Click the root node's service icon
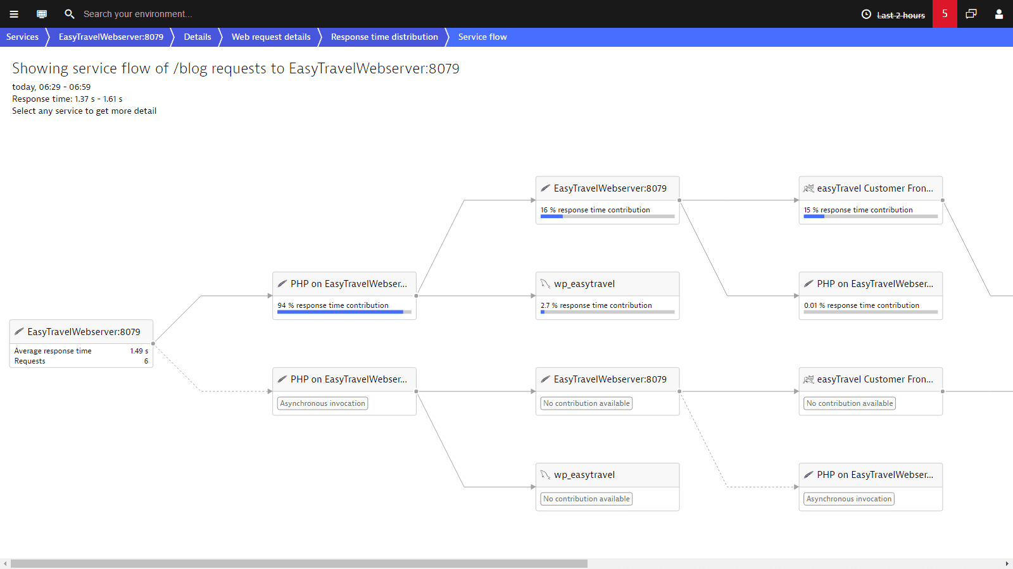 click(19, 332)
